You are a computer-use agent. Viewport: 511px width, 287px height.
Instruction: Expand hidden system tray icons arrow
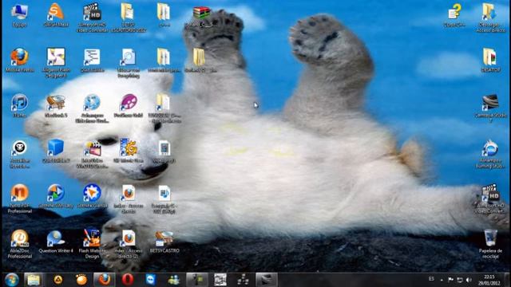point(442,280)
